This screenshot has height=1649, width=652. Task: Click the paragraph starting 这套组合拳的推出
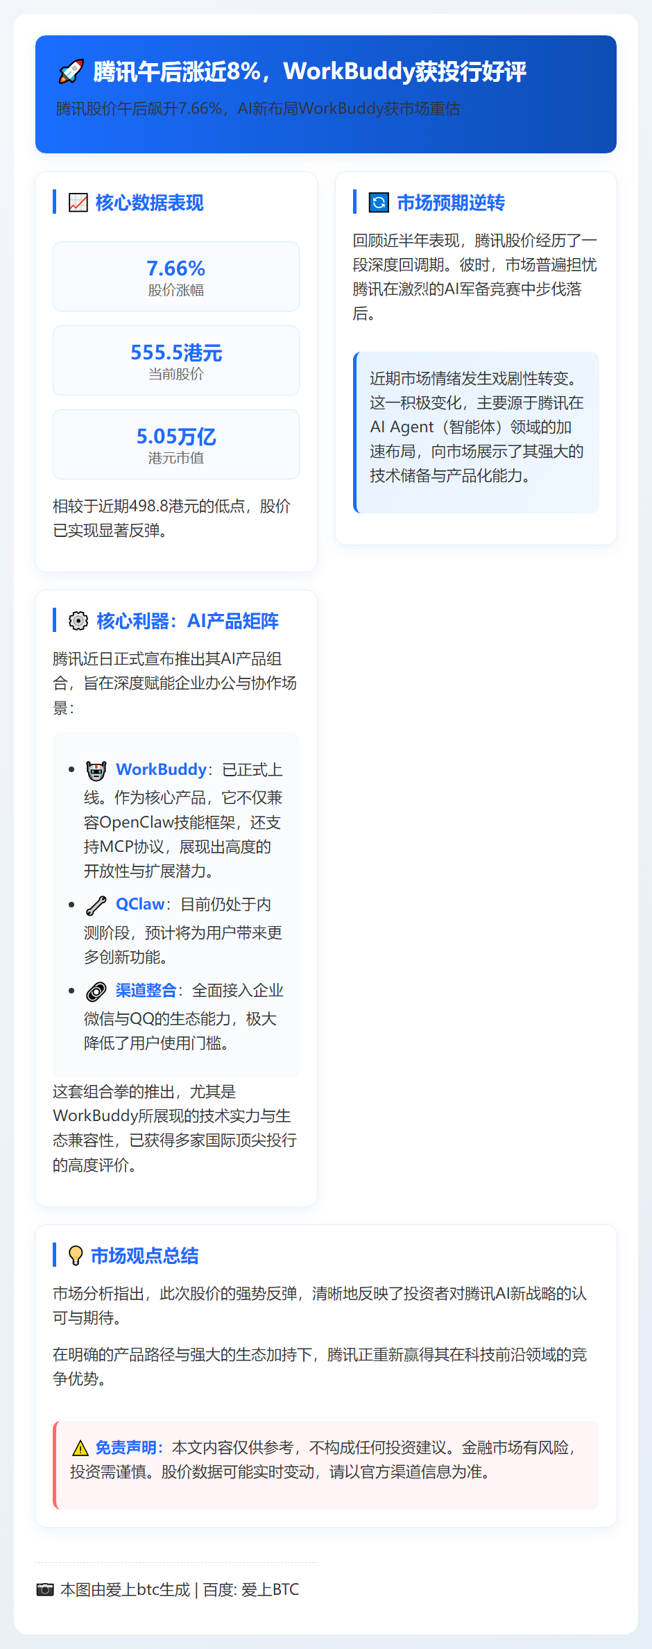point(175,1128)
